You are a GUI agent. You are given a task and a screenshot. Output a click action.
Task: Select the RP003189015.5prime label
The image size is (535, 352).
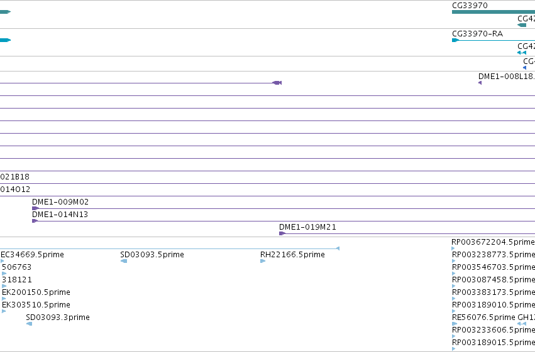tap(494, 343)
